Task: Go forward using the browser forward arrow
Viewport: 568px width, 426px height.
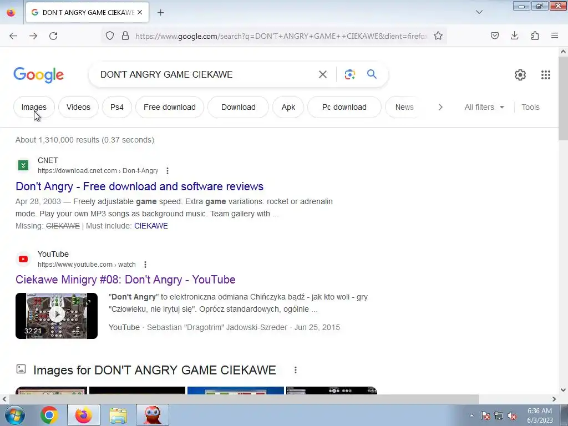Action: (x=33, y=36)
